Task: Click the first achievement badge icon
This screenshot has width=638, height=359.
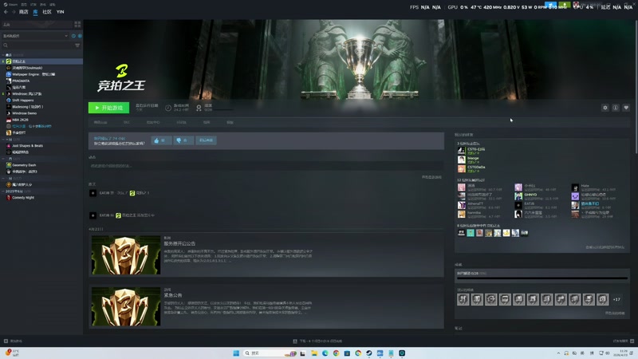Action: (463, 300)
